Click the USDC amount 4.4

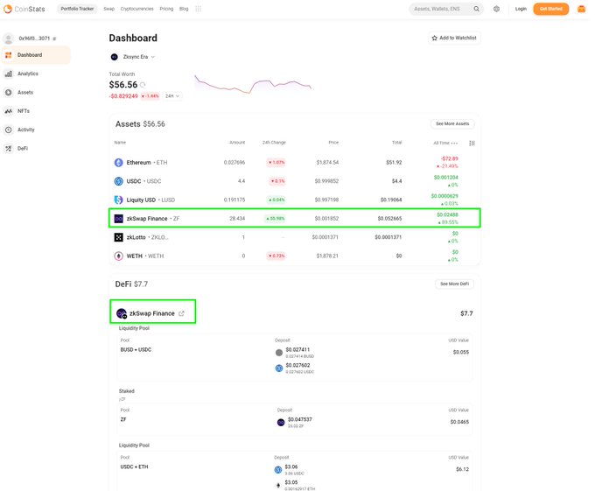pos(241,181)
